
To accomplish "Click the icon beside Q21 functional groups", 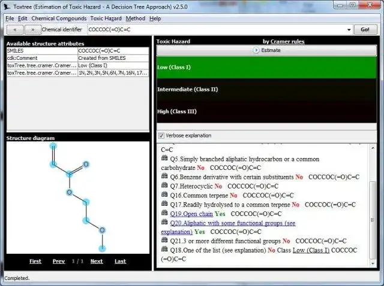I will (x=164, y=240).
